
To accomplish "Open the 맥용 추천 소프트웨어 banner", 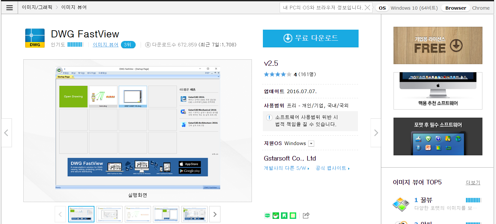I will point(438,91).
